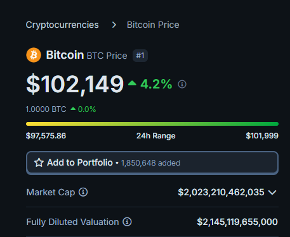This screenshot has height=237, width=290.
Task: Select the Bitcoin Price breadcrumb item
Action: pos(153,25)
